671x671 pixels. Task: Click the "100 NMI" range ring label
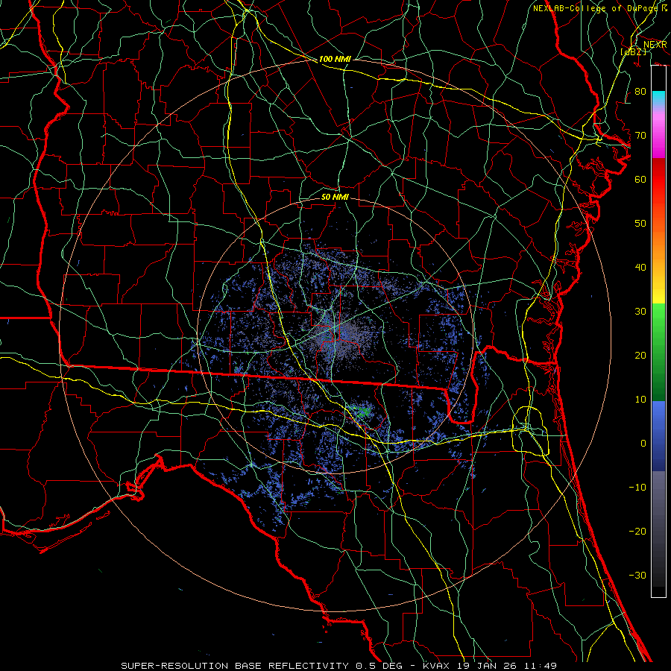[335, 59]
